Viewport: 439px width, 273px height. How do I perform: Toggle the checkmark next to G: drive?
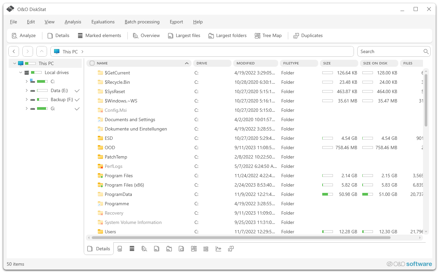tap(77, 108)
